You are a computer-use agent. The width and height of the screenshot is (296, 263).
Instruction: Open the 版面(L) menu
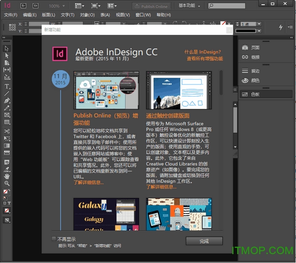point(48,15)
